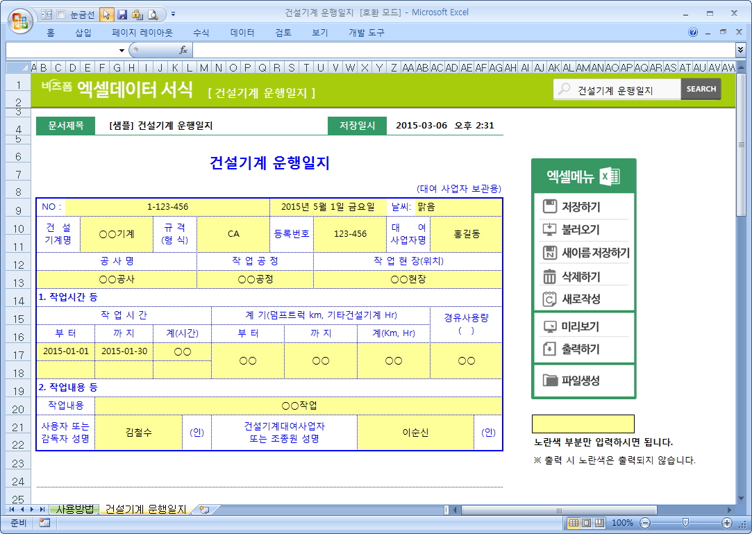
Task: Switch to Page Layout view in status bar
Action: pos(586,523)
